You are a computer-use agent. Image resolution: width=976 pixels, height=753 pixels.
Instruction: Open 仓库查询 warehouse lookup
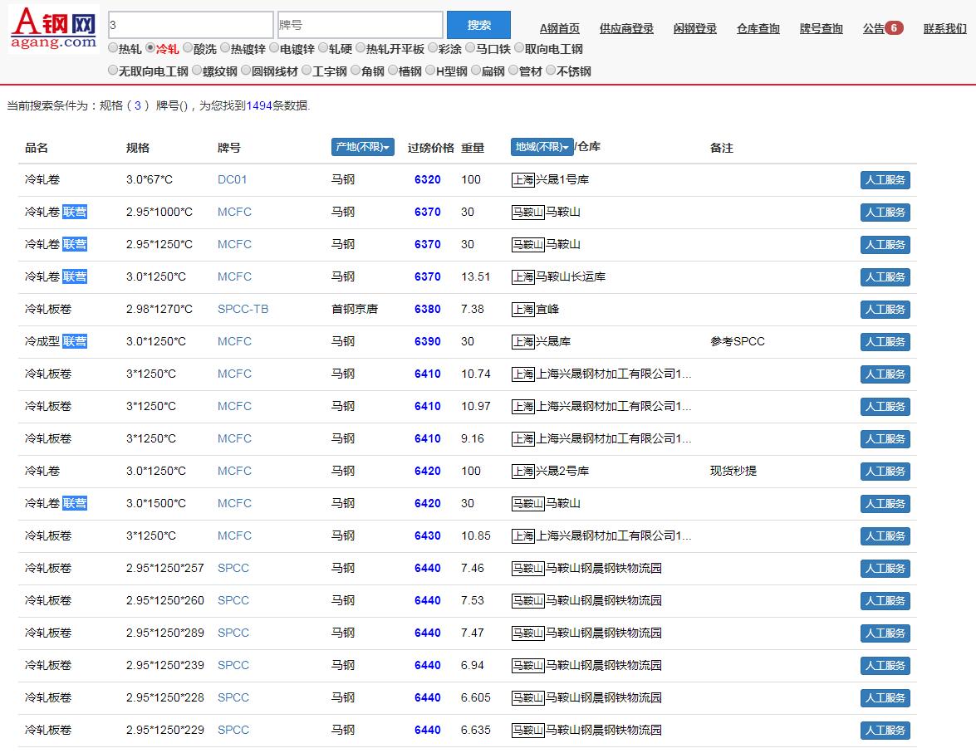click(x=758, y=28)
